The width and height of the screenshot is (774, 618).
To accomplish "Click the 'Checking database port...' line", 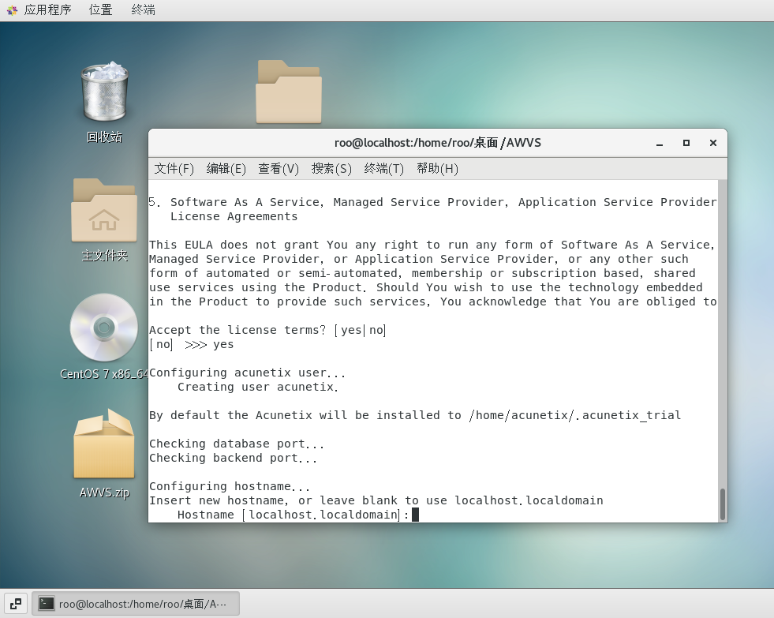I will click(x=237, y=444).
